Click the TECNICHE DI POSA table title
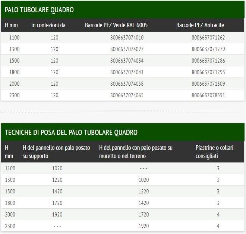This screenshot has height=234, width=246. coord(71,132)
